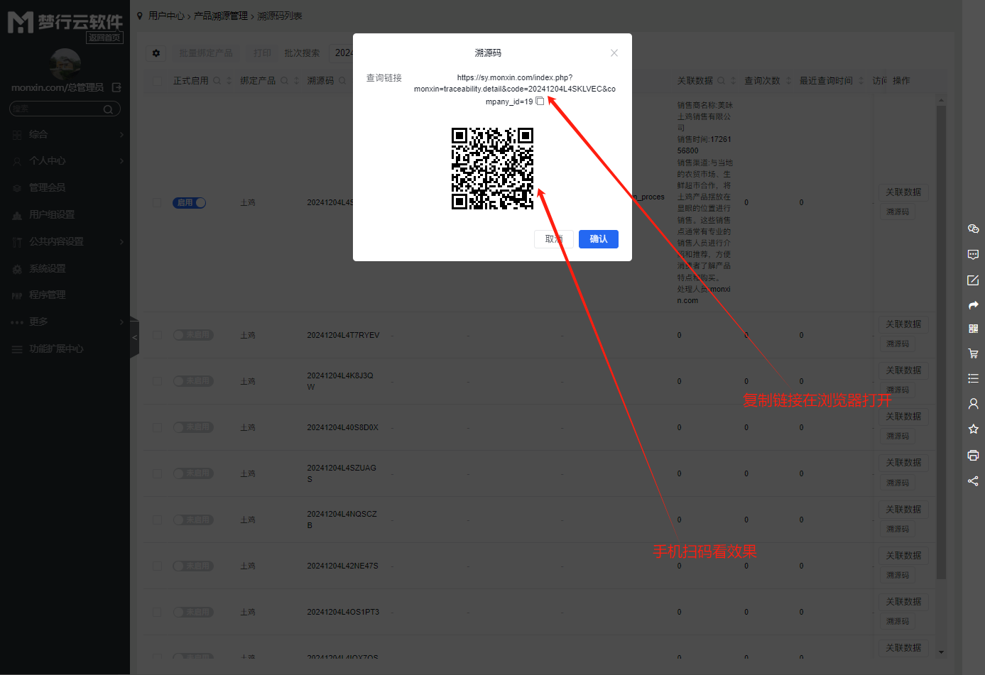Click edit note icon in right toolbar
Image resolution: width=985 pixels, height=675 pixels.
pyautogui.click(x=973, y=280)
